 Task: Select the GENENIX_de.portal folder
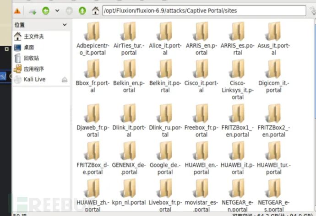point(129,158)
